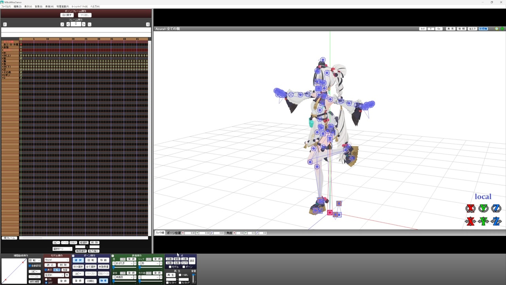
Task: Toggle frame start checkbox in playback panel
Action: [x=167, y=283]
